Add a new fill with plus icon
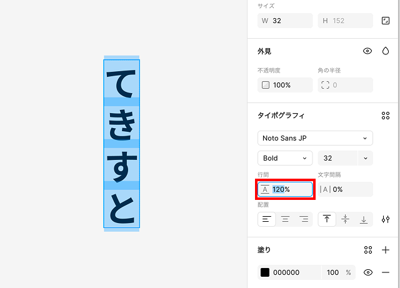The image size is (400, 288). tap(386, 250)
